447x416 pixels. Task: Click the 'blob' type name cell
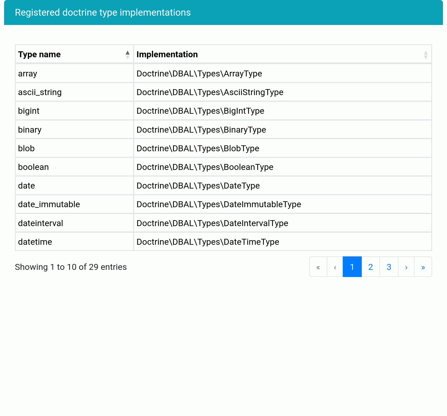click(74, 148)
